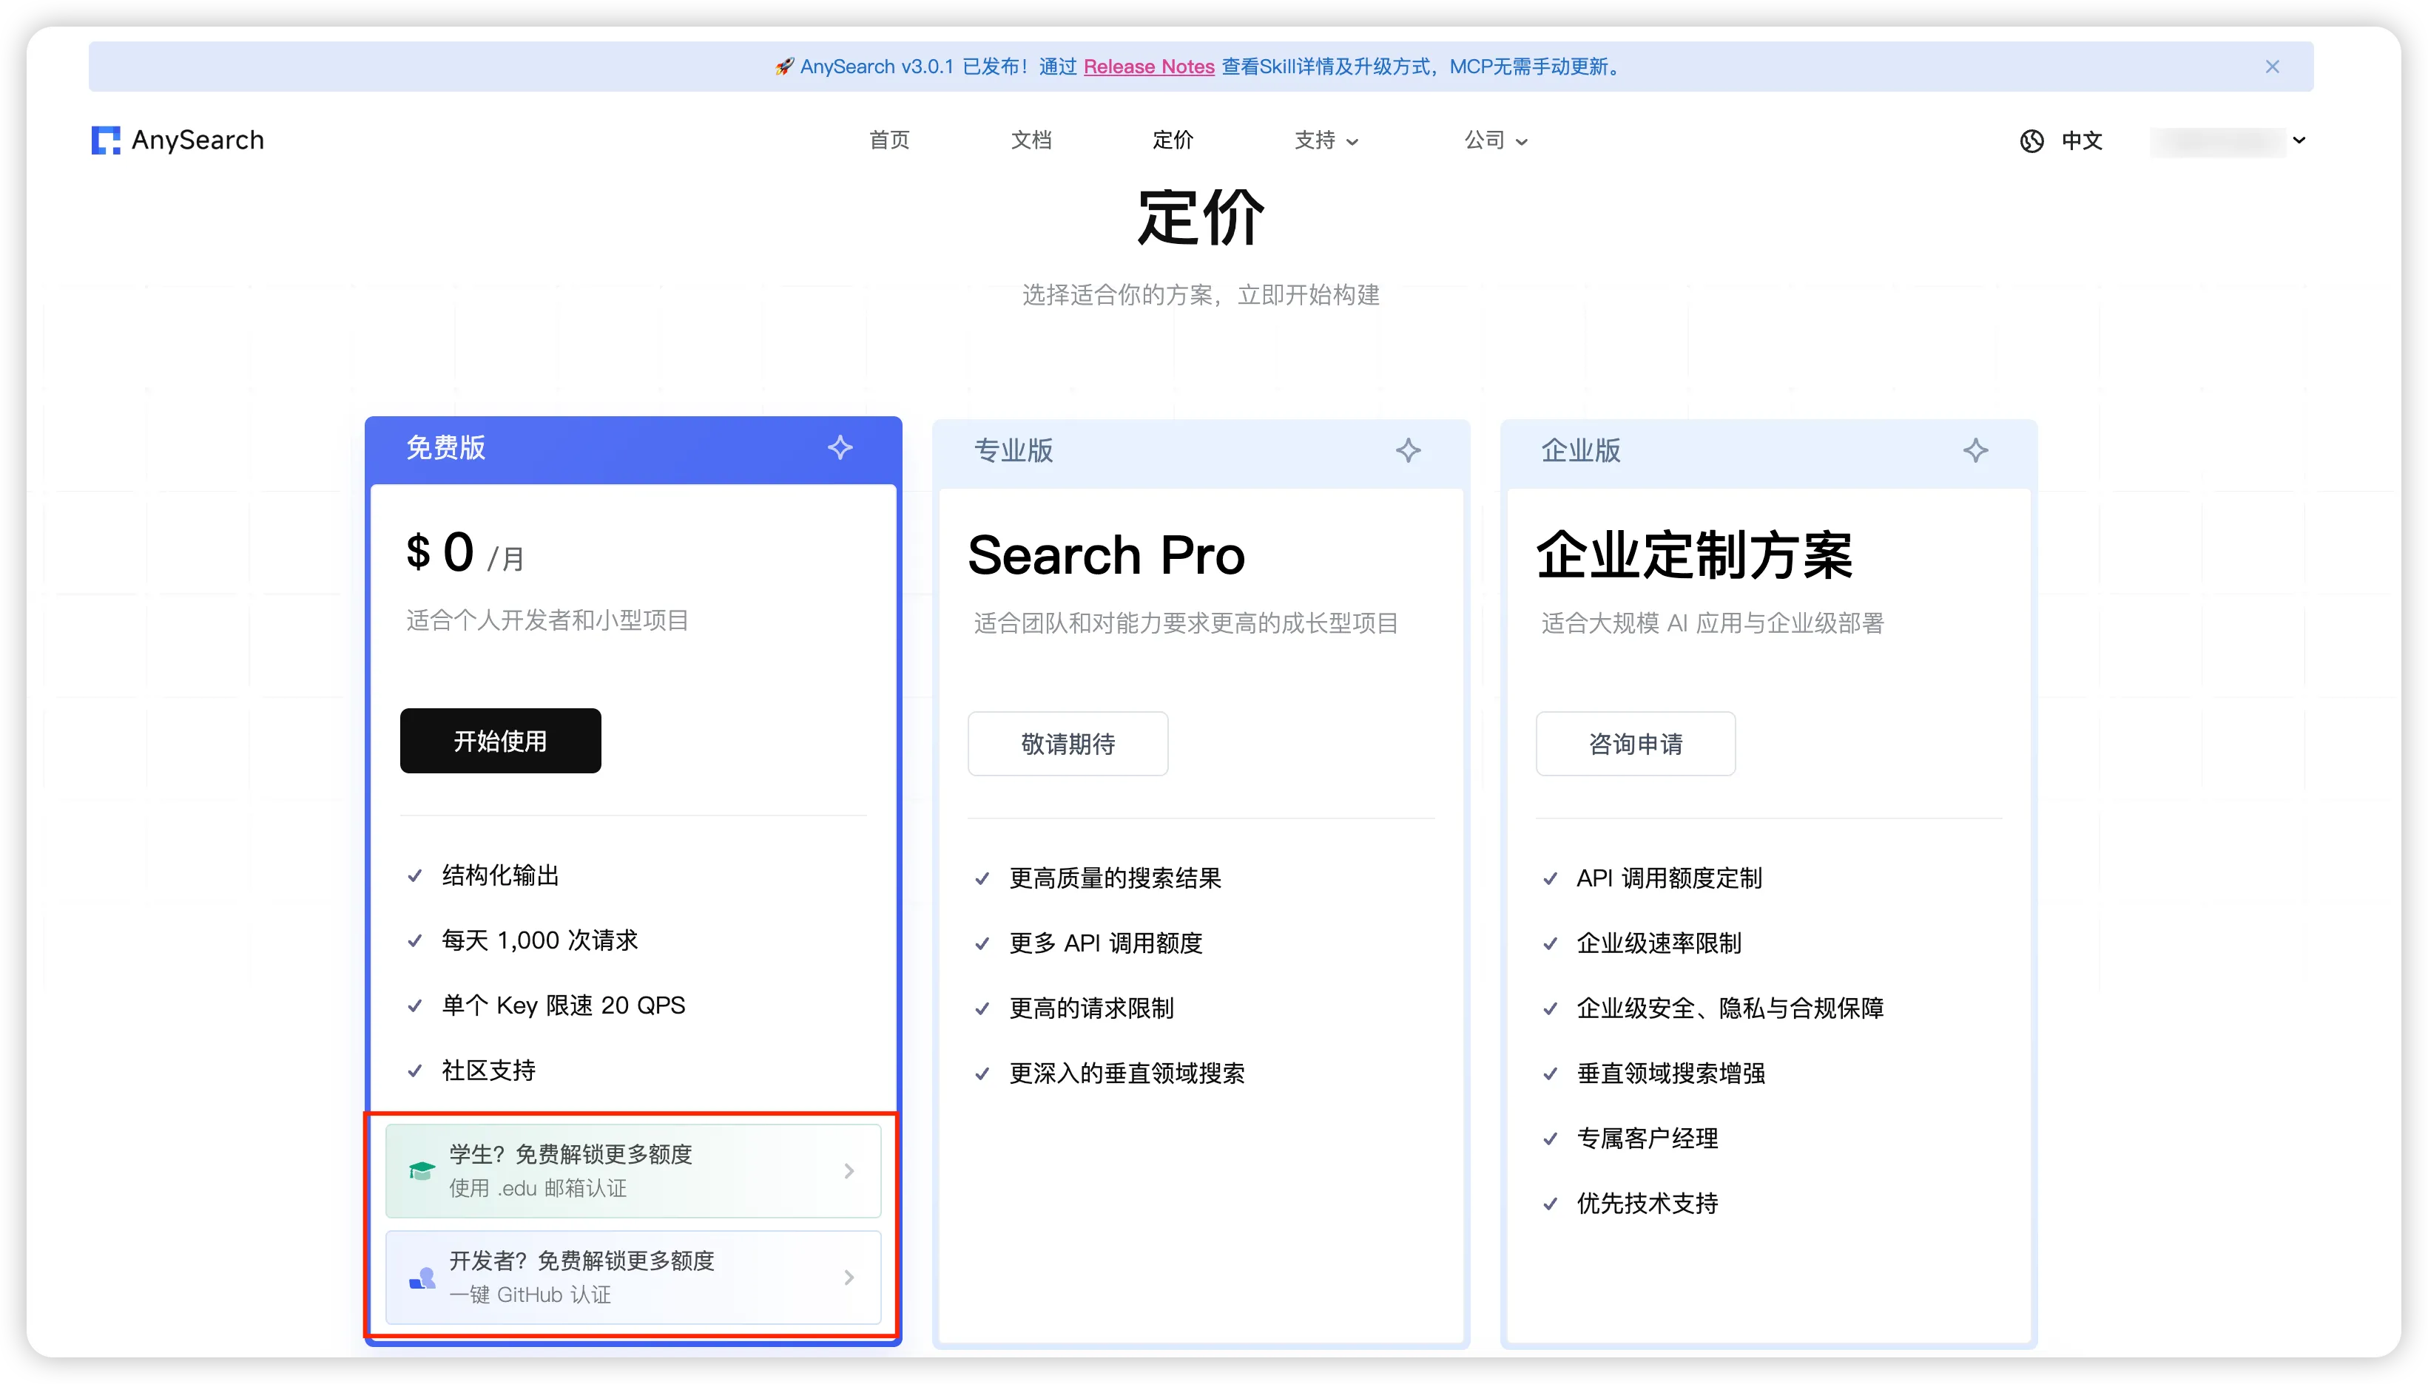Viewport: 2428px width, 1384px height.
Task: Click the 免费版 plan header label
Action: click(x=446, y=447)
